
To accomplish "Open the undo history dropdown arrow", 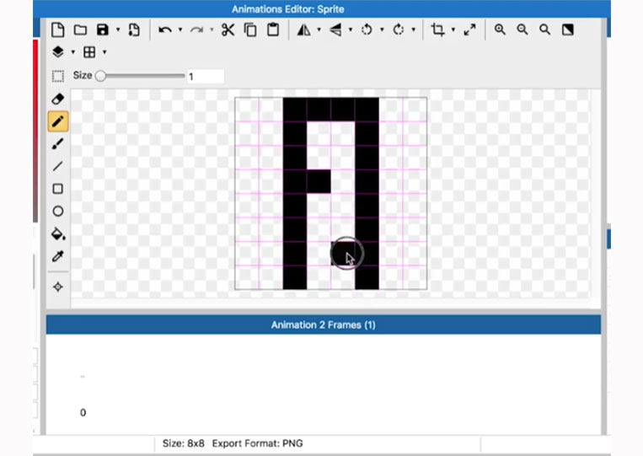I will (180, 30).
